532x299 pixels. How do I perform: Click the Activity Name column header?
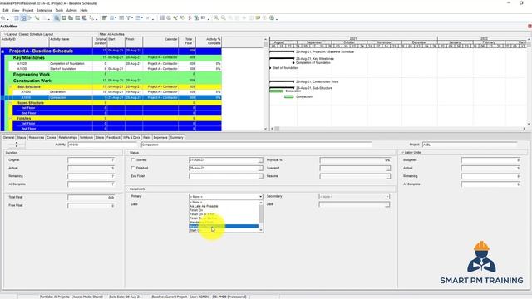(71, 42)
